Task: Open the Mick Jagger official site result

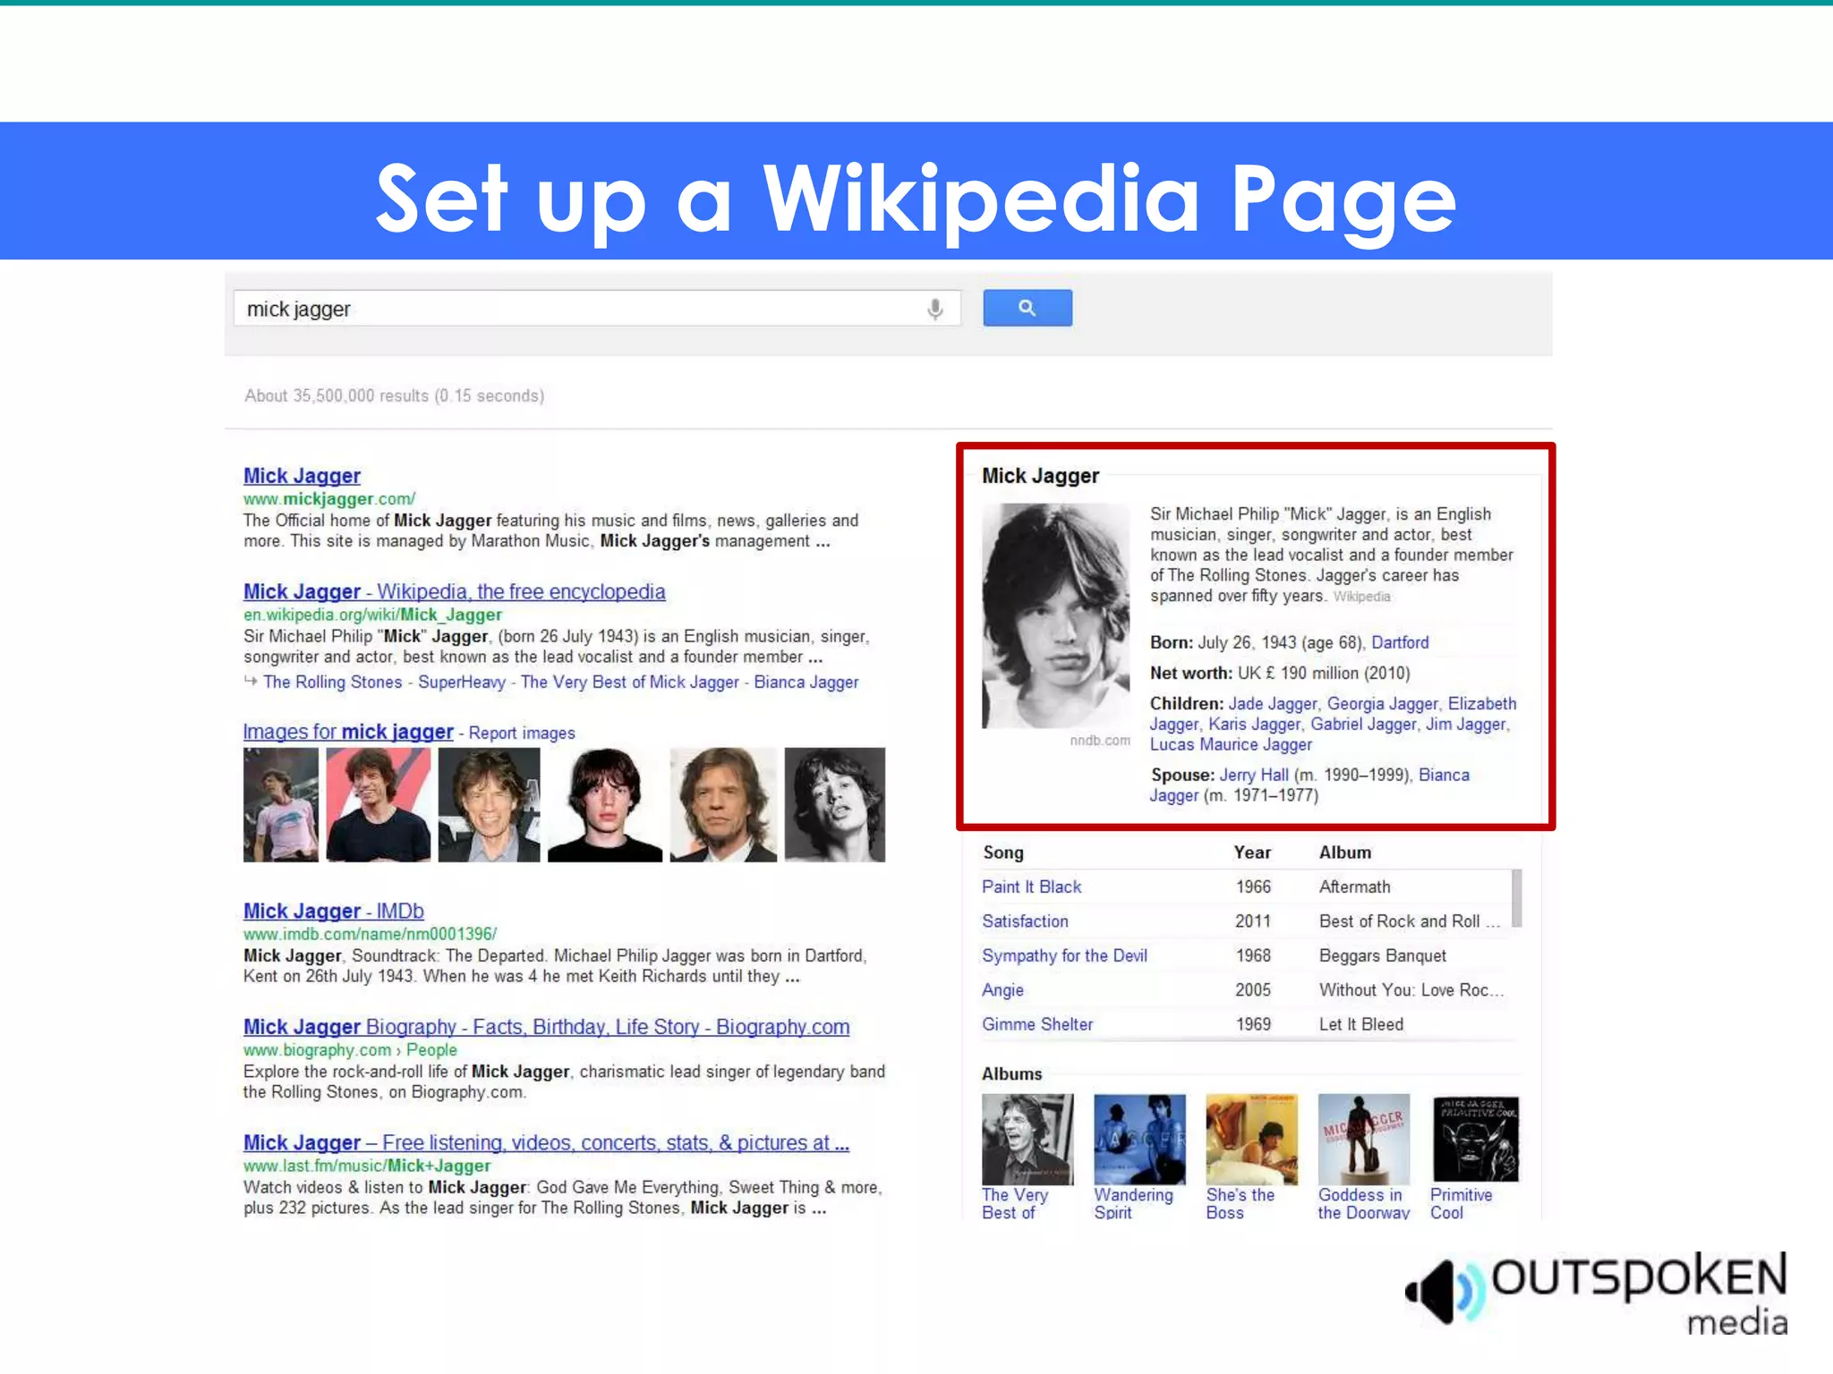Action: [302, 476]
